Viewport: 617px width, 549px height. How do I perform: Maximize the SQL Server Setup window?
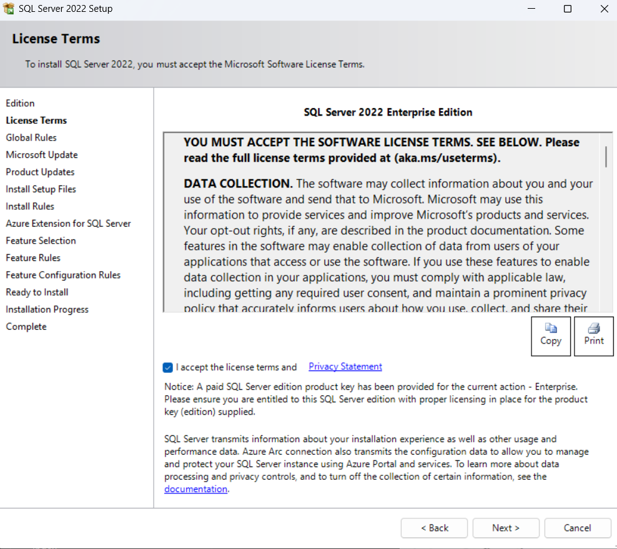point(567,9)
